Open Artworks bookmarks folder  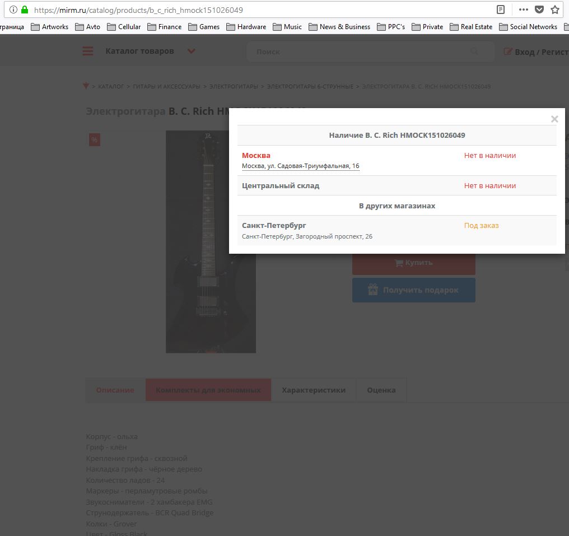(50, 27)
